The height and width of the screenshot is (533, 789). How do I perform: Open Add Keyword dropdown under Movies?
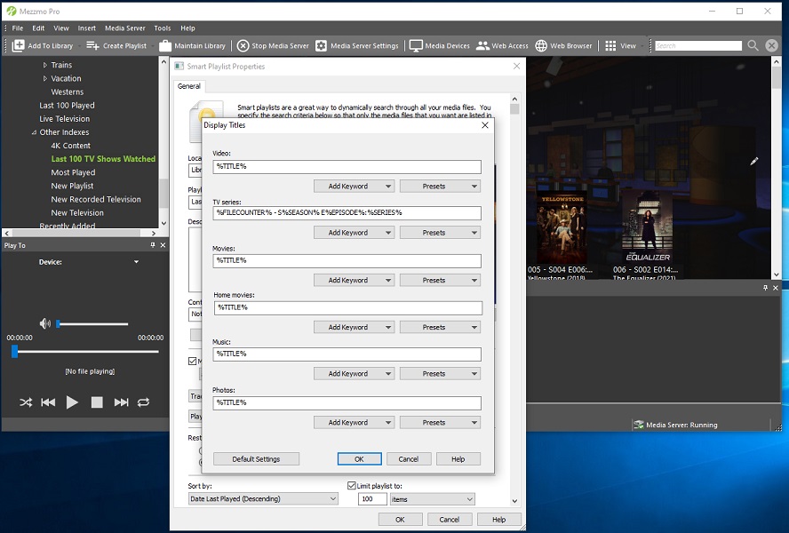(x=354, y=281)
